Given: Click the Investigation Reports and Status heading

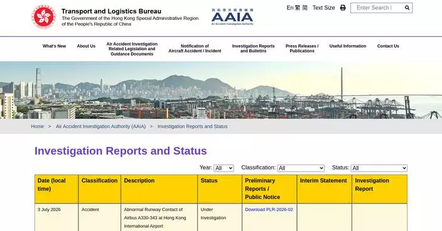Looking at the screenshot, I should (x=121, y=151).
